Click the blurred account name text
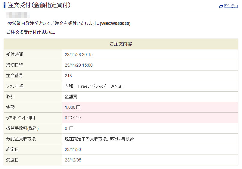The height and width of the screenshot is (169, 242). [x=18, y=15]
